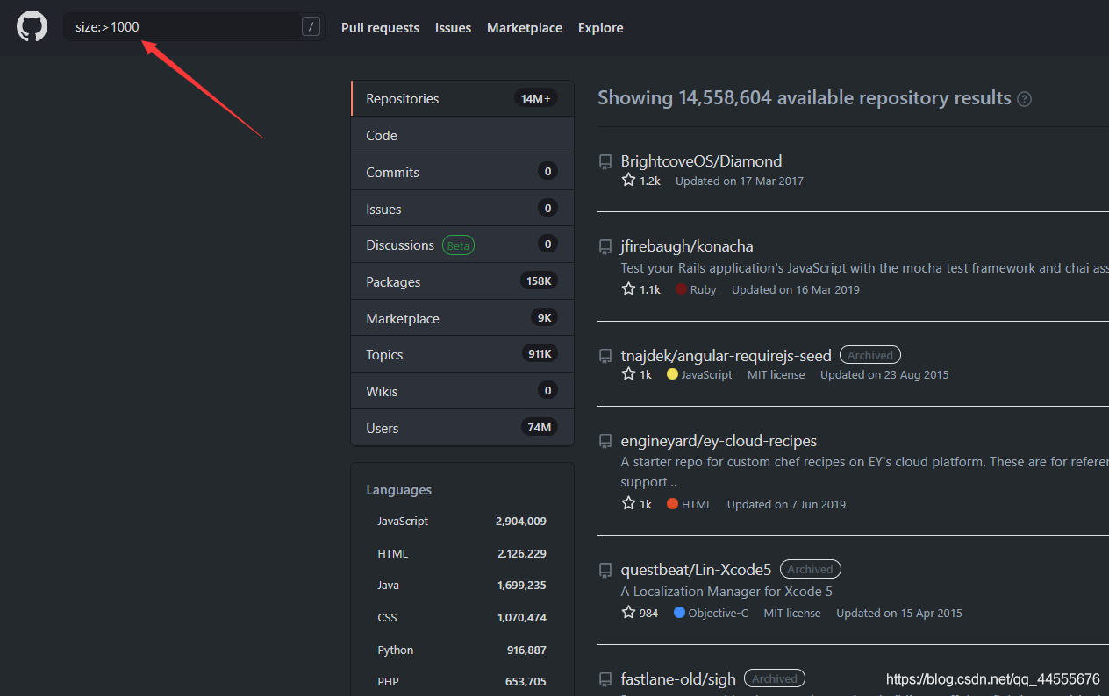The width and height of the screenshot is (1109, 696).
Task: Open the tnajdek/angular-requirejs-seed repository
Action: pos(726,355)
